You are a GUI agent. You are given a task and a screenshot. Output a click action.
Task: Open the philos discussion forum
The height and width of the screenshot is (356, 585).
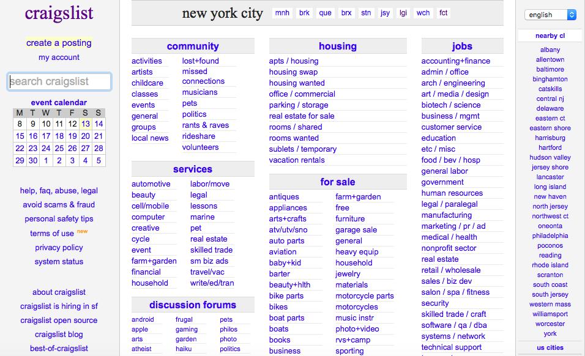point(229,329)
